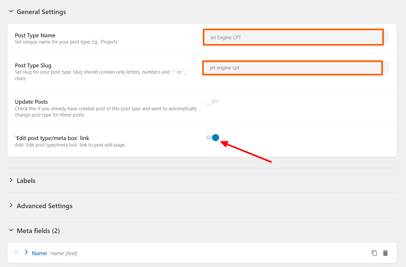Collapse the General Settings section
The height and width of the screenshot is (267, 406).
pyautogui.click(x=11, y=11)
